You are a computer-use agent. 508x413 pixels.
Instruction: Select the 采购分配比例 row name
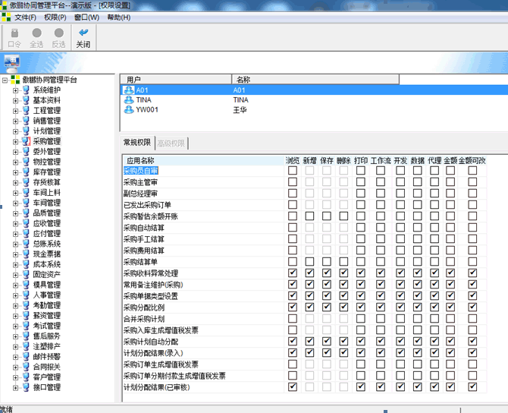(144, 307)
